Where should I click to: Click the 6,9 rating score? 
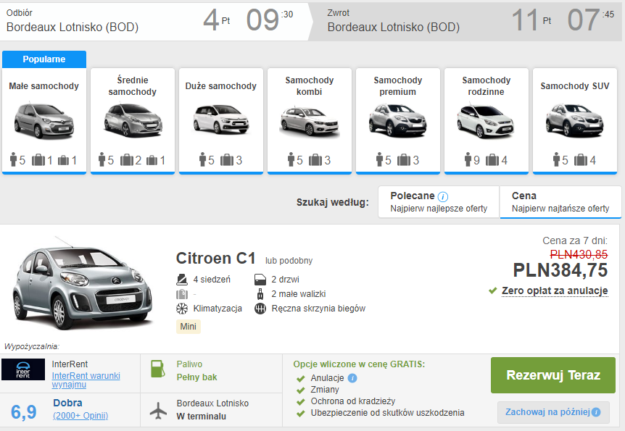(x=23, y=412)
